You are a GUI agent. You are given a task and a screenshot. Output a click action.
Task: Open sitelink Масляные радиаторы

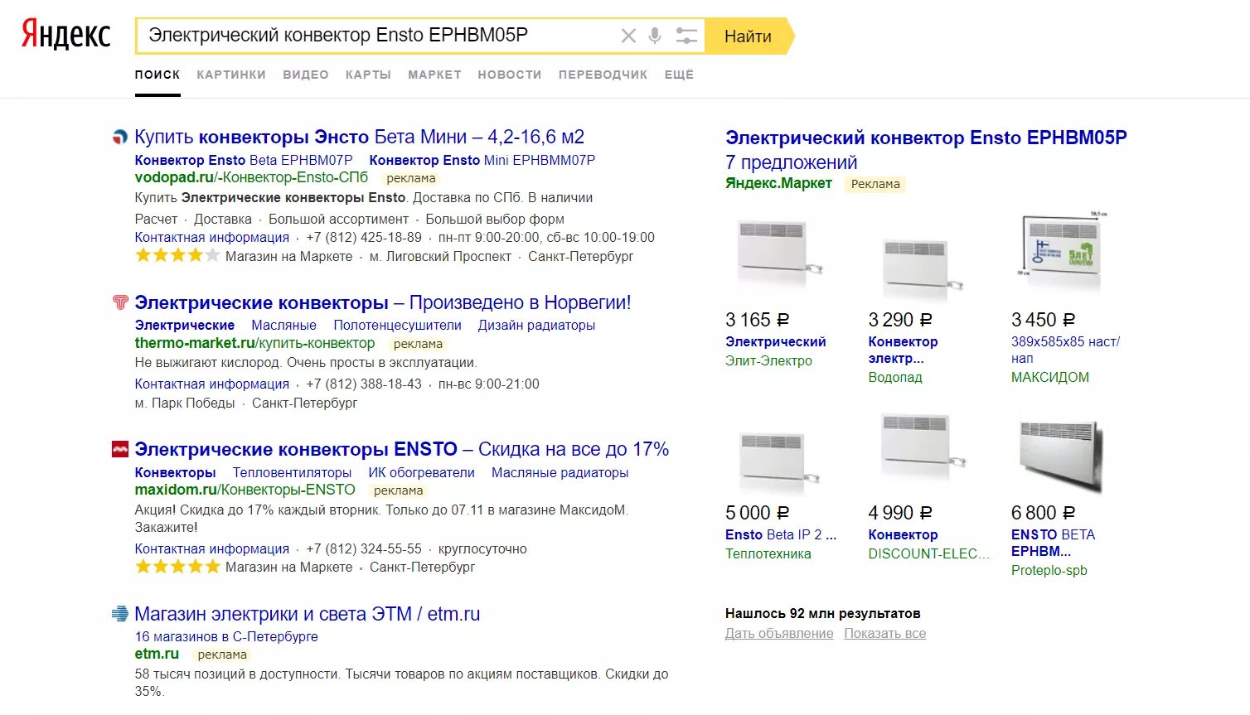click(560, 472)
